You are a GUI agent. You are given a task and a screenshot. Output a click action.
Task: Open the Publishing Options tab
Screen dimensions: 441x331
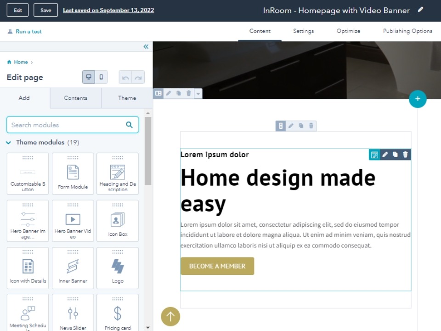(407, 31)
